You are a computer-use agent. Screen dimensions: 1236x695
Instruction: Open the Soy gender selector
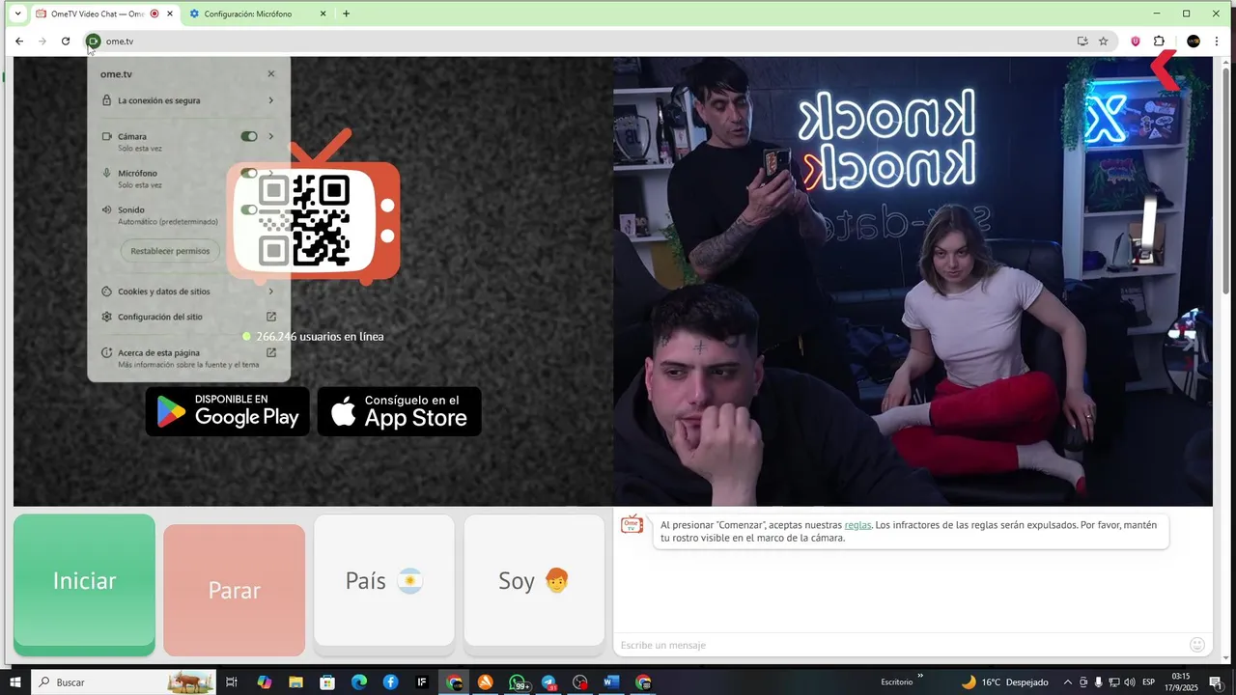534,581
